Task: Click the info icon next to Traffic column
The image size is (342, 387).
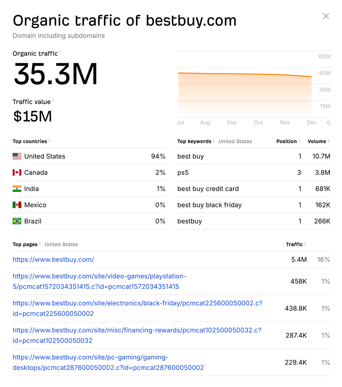Action: 305,244
